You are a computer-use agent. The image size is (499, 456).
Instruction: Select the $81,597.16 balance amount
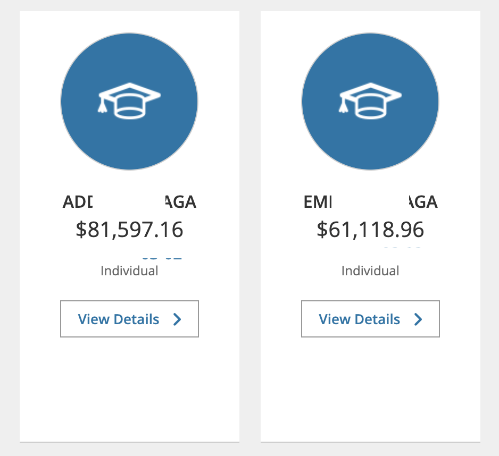coord(129,230)
